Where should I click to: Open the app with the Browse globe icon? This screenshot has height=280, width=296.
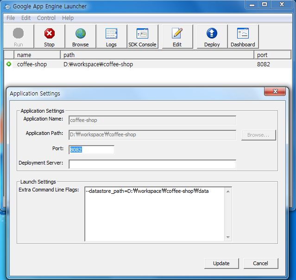tap(81, 37)
